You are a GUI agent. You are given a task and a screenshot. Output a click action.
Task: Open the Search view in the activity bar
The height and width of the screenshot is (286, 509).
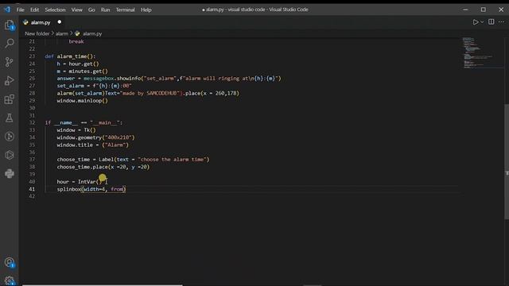10,43
